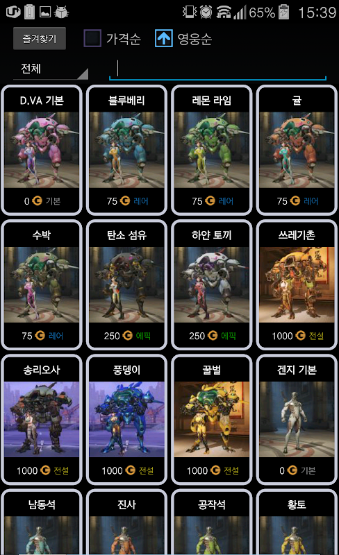The image size is (339, 555).
Task: Select the 겐지 기본 skin card
Action: (297, 420)
